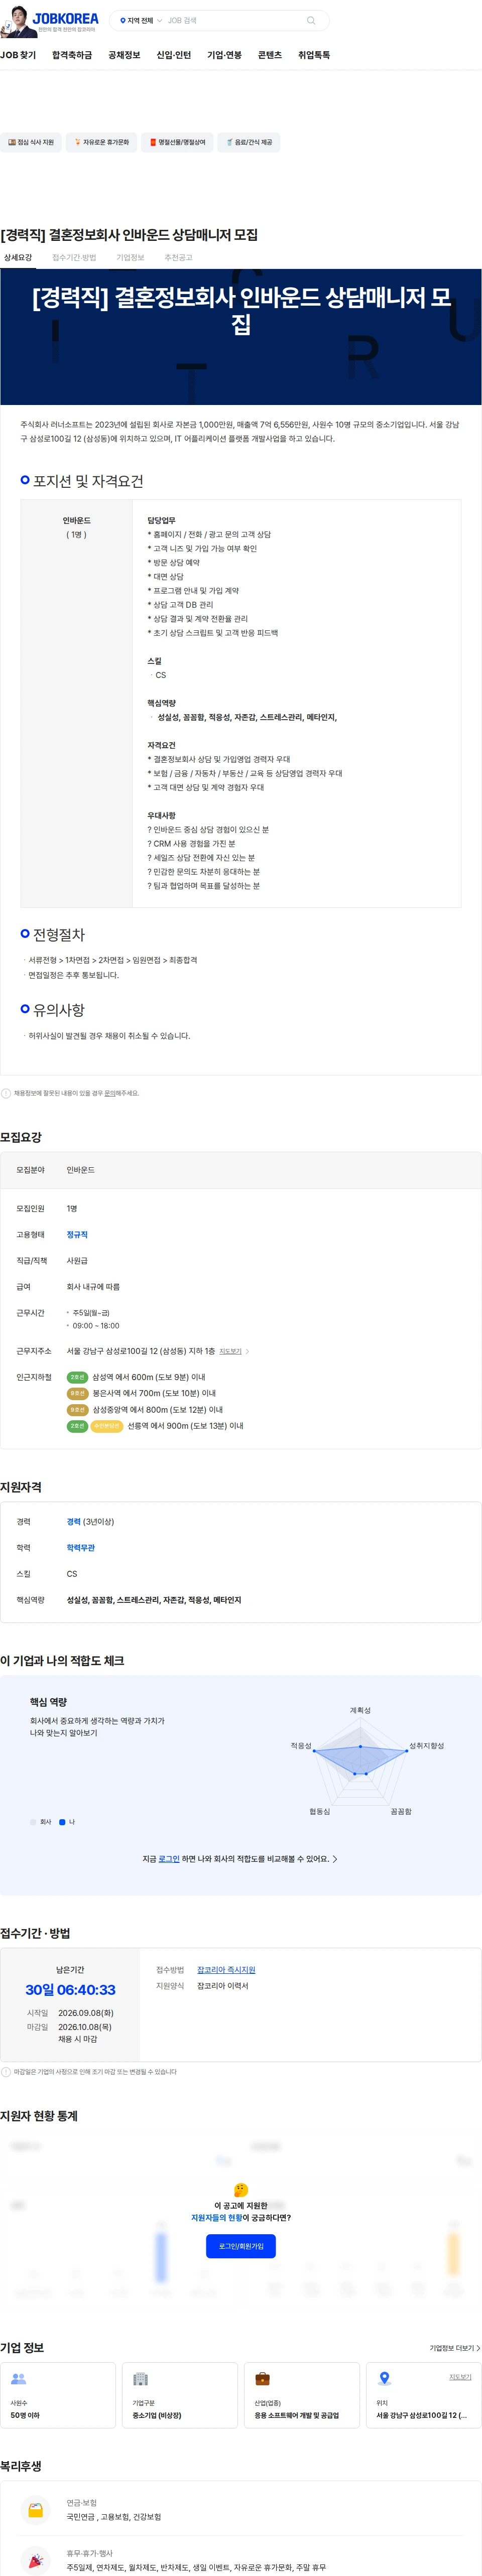Select the 추천공고 tab
The height and width of the screenshot is (2576, 482).
click(x=178, y=257)
